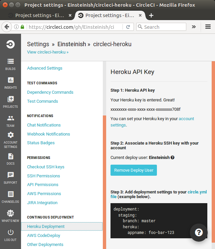The image size is (215, 249).
Task: Open AWS CodeDeploy settings
Action: coord(44,236)
